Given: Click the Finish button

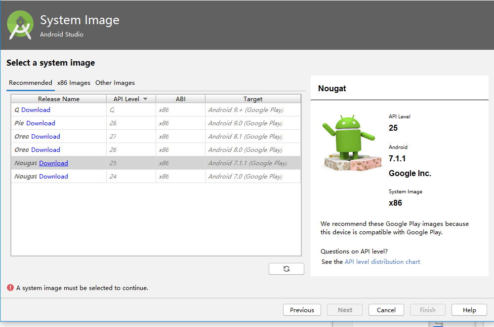Looking at the screenshot, I should (x=427, y=310).
